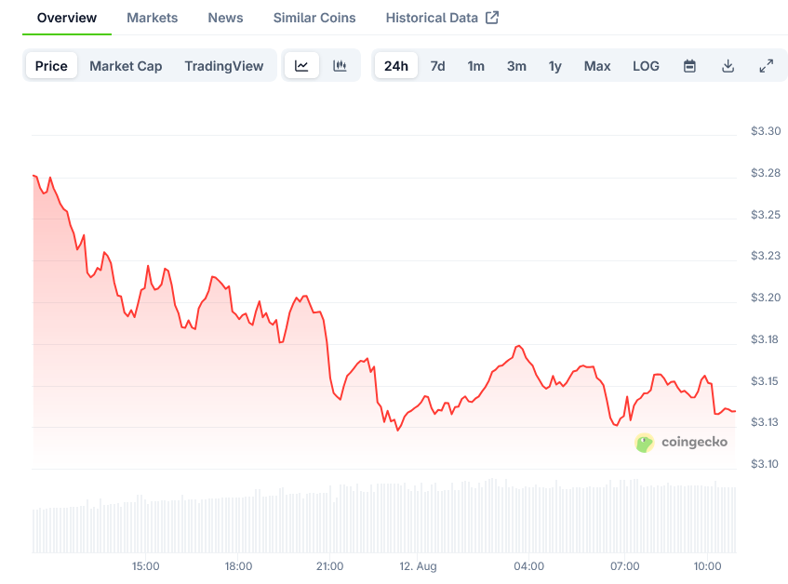Open the calendar date range picker

point(689,66)
